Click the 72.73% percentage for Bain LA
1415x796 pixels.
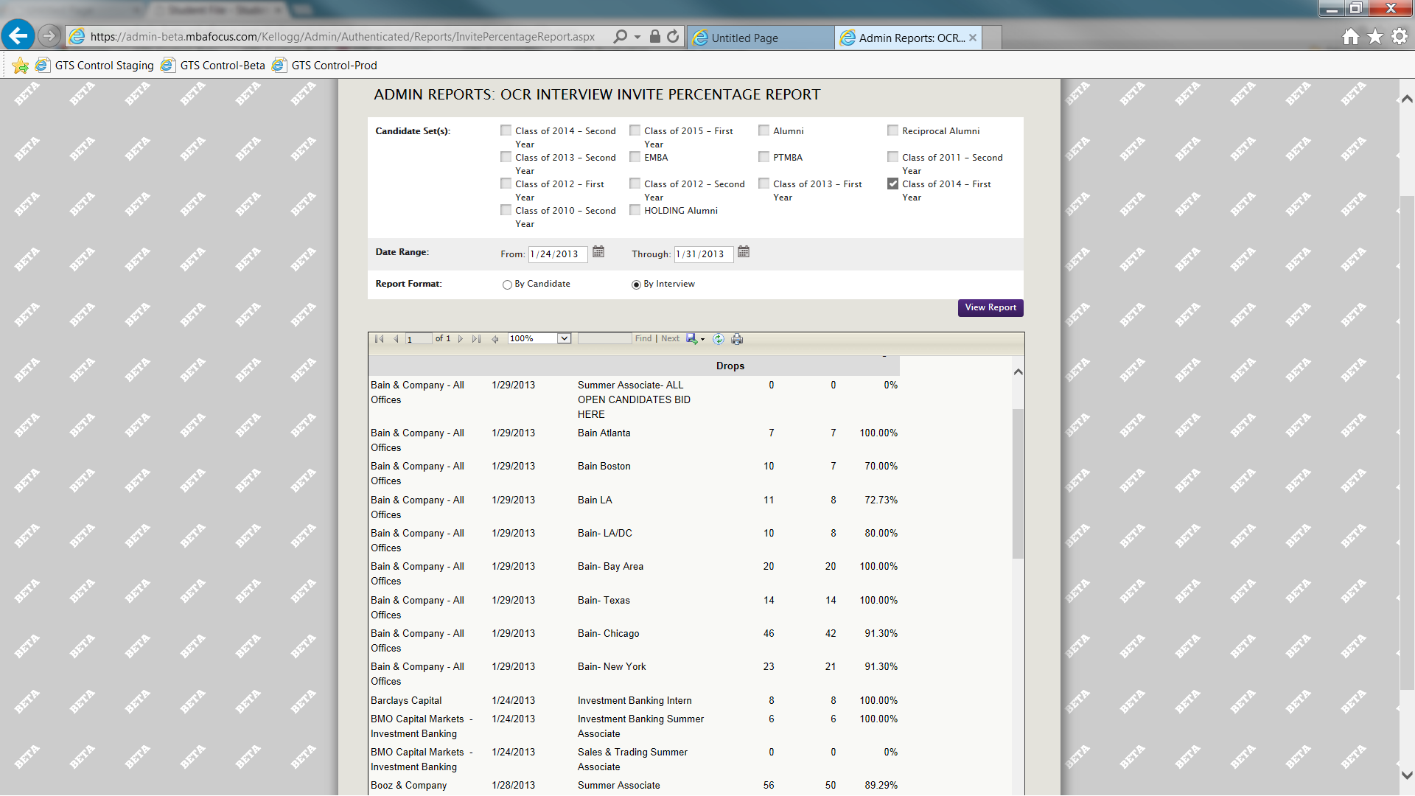[x=881, y=500]
